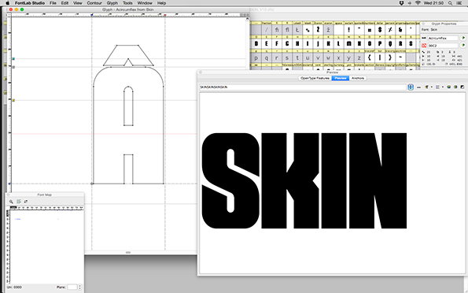Select the ampersand glyph cell
468x293 pixels.
tap(400, 30)
